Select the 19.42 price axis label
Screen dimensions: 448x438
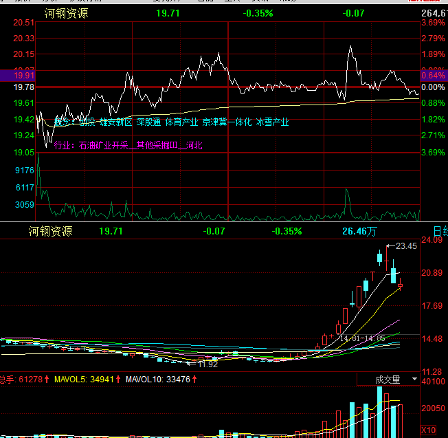click(24, 120)
